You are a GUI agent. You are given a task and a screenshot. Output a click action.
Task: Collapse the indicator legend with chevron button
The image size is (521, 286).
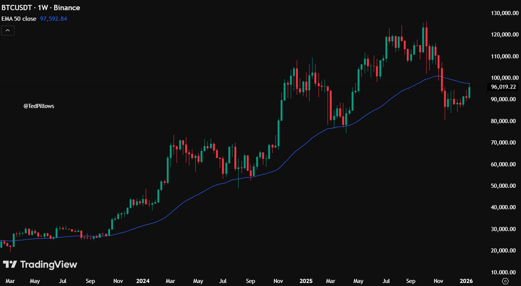8,30
